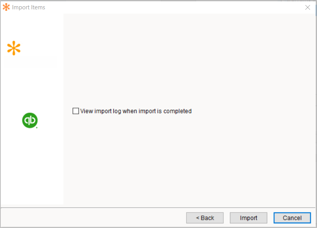Click the 'View import log when import is completed' label
The image size is (317, 228).
pos(136,111)
